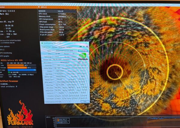
Task: Click the Subvendor MSI field
Action: (59, 65)
